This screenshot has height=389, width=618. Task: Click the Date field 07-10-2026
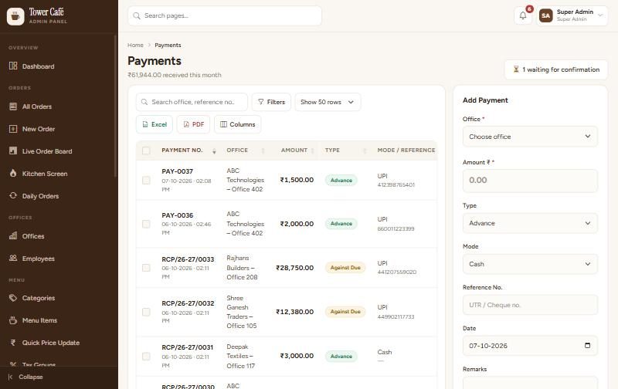530,346
